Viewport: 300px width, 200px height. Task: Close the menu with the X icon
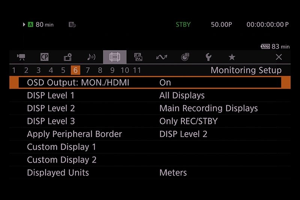[x=279, y=57]
